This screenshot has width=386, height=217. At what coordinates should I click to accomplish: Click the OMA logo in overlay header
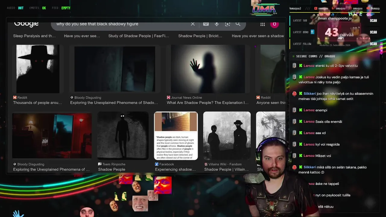click(264, 10)
